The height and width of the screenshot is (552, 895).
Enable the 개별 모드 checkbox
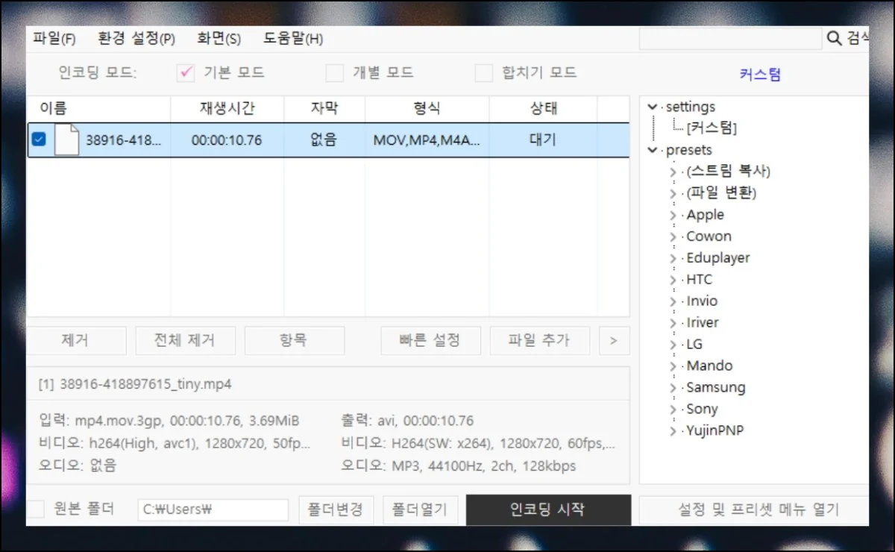334,73
